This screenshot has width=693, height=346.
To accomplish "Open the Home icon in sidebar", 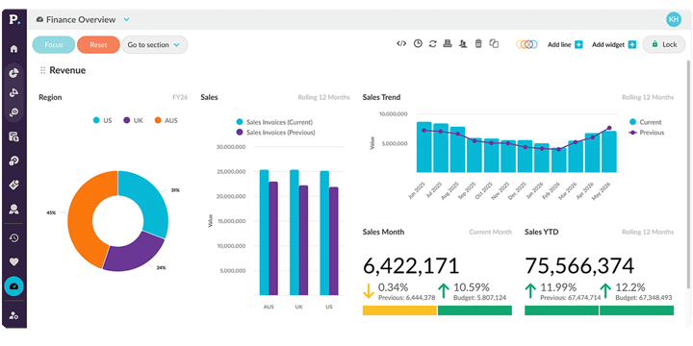I will 13,49.
